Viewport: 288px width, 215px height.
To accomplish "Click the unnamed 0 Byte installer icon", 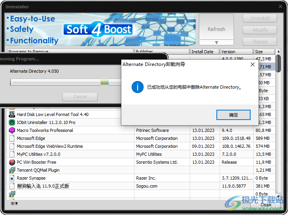I will (12, 194).
